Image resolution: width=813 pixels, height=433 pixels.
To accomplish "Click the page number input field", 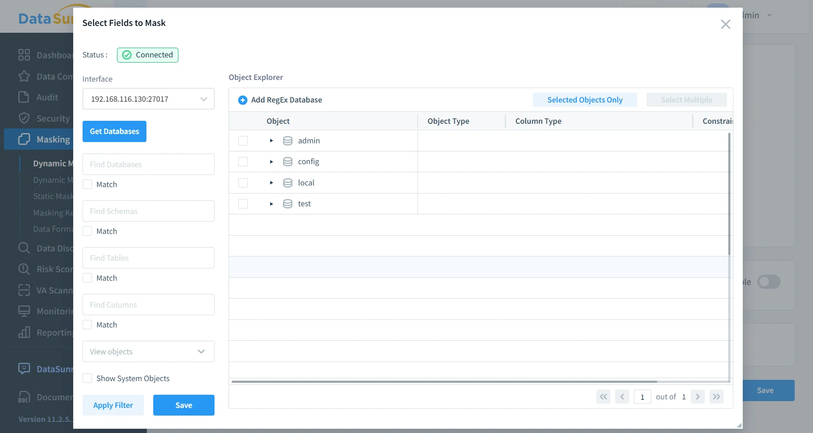I will click(642, 396).
